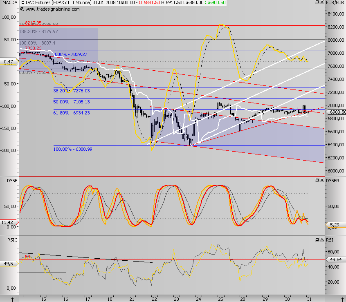The width and height of the screenshot is (346, 302).
Task: Close the RSIC indicator panel
Action: pyautogui.click(x=322, y=239)
